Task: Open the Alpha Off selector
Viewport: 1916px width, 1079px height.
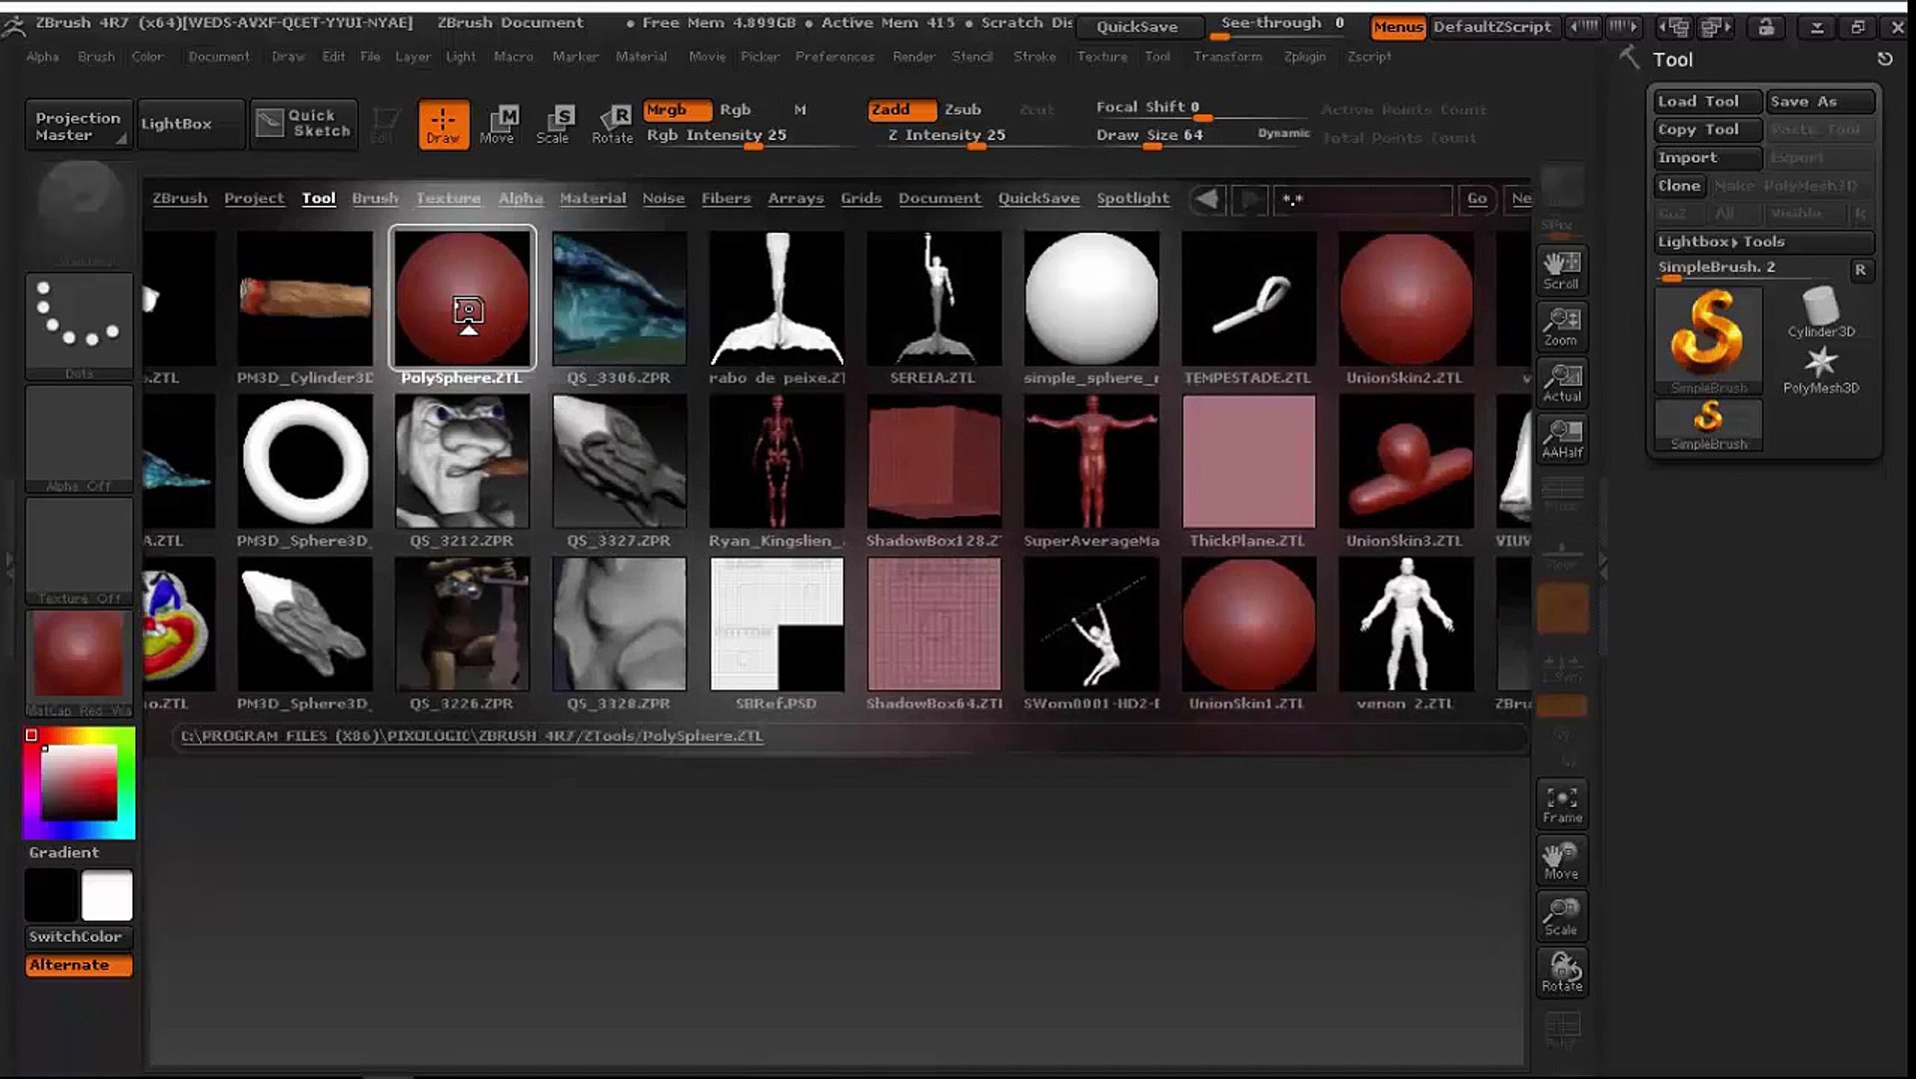Action: tap(79, 439)
